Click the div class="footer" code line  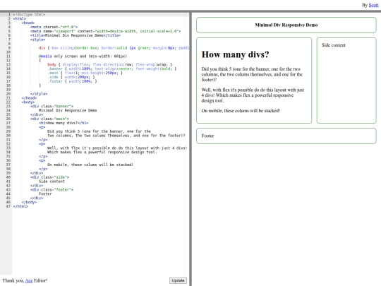[x=52, y=190]
